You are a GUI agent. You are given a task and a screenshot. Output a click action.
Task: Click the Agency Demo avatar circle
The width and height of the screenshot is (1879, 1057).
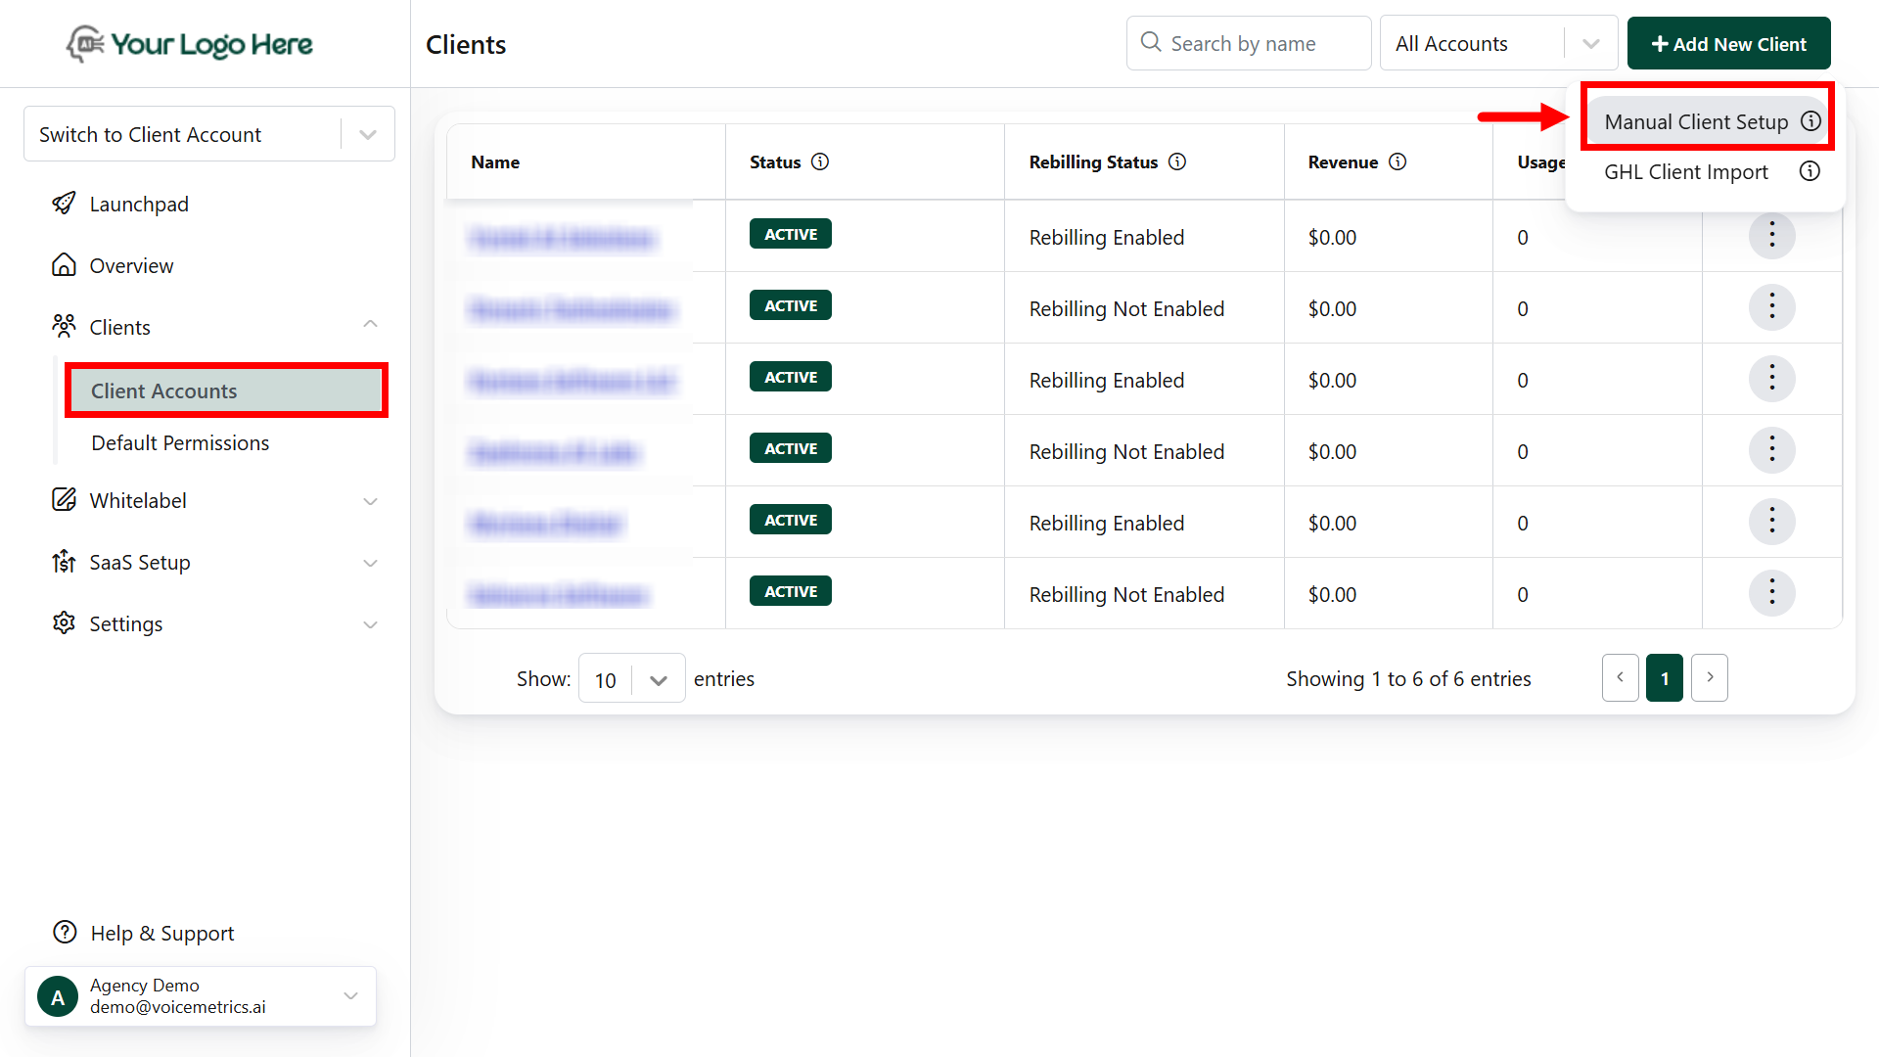[57, 995]
